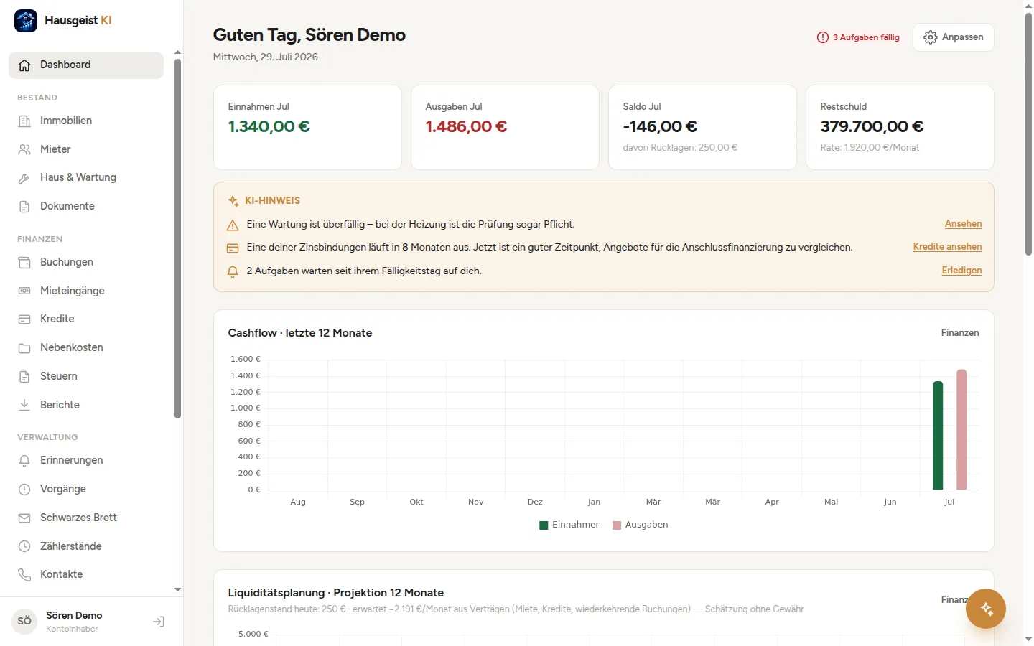
Task: Click the Mieter people icon
Action: coord(24,149)
